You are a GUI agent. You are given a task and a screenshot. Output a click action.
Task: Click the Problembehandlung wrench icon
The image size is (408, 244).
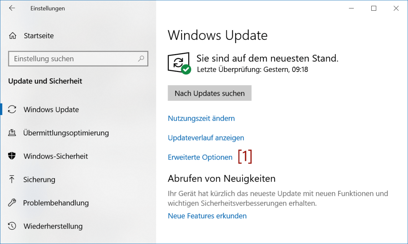tap(12, 203)
